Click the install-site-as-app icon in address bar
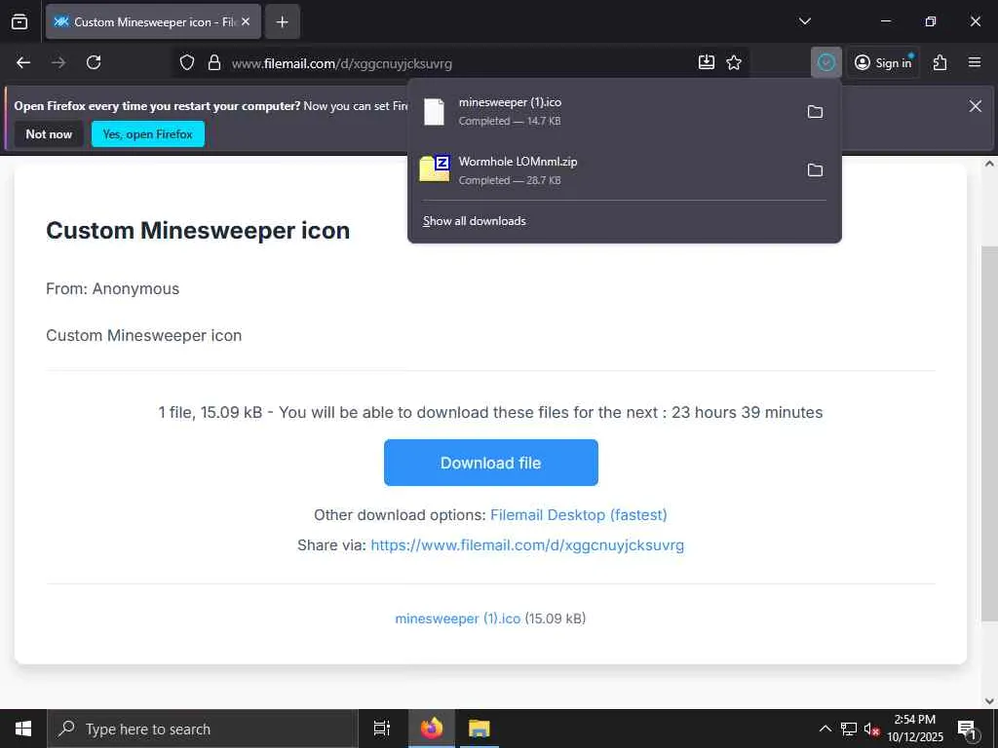Screen dimensions: 998x748 click(x=707, y=62)
